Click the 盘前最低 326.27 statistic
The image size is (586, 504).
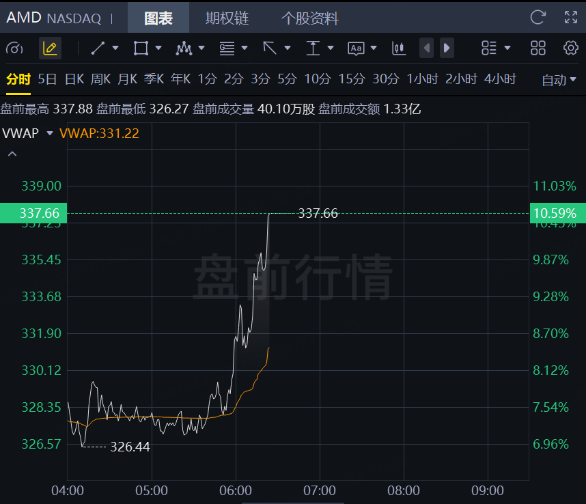point(142,109)
